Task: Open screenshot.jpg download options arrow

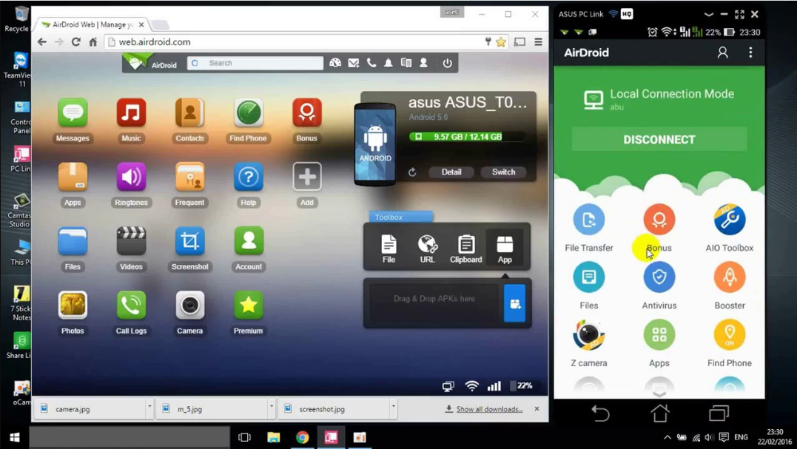Action: pos(394,406)
